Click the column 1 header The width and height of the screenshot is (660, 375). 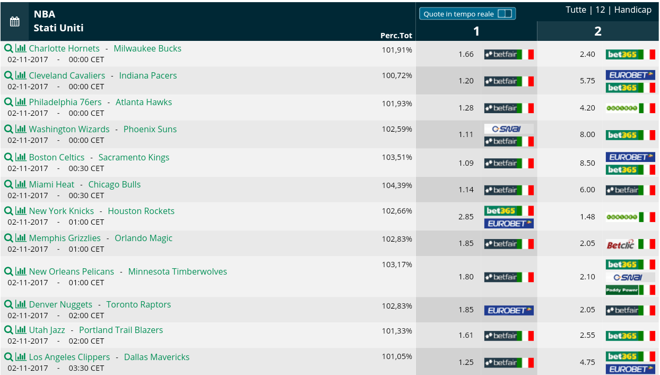[476, 31]
